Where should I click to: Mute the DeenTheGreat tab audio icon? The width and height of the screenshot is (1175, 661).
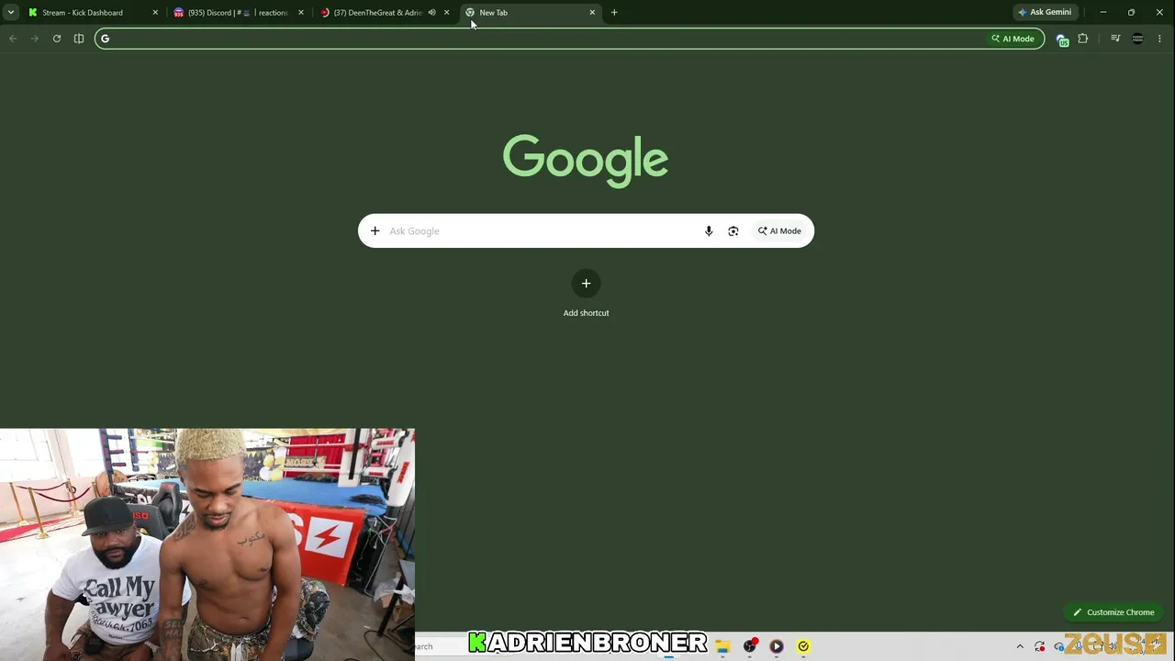coord(431,13)
